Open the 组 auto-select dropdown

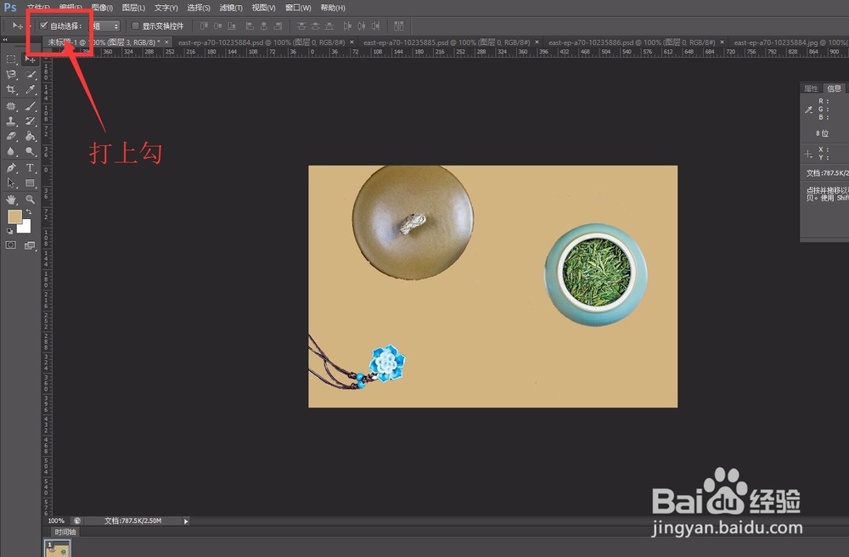coord(104,26)
